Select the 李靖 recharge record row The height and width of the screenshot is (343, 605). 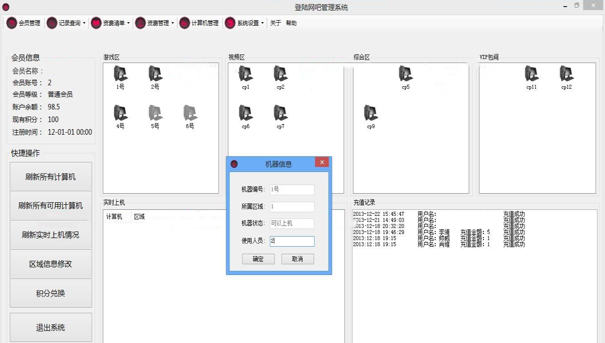(439, 233)
